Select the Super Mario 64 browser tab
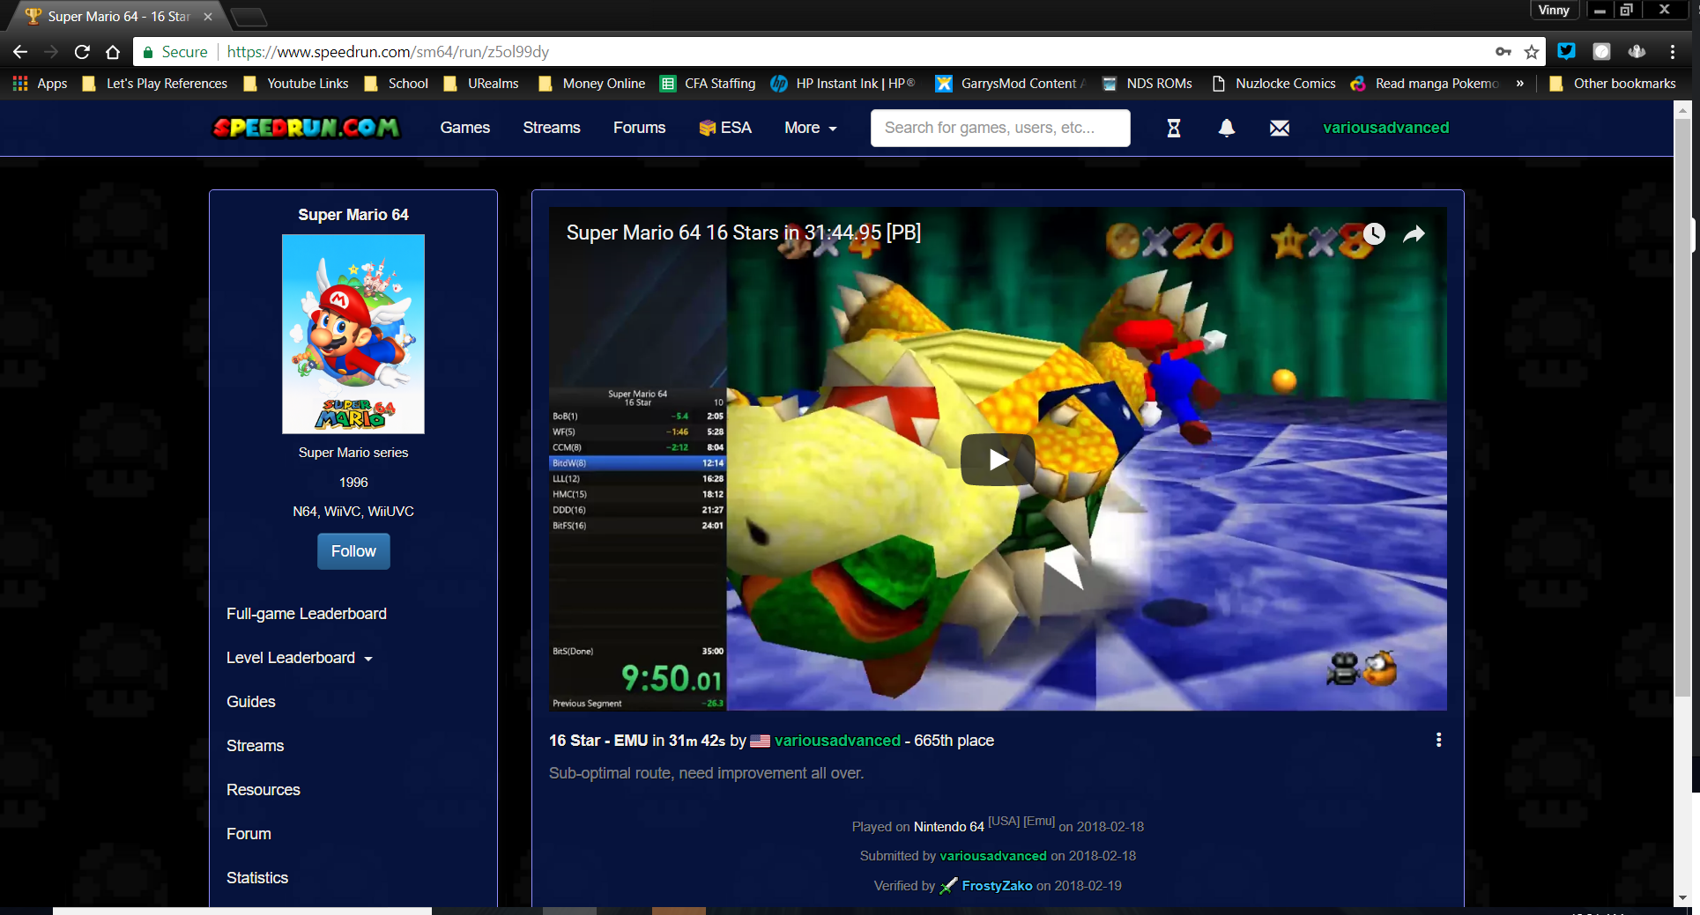Image resolution: width=1700 pixels, height=915 pixels. click(x=119, y=16)
